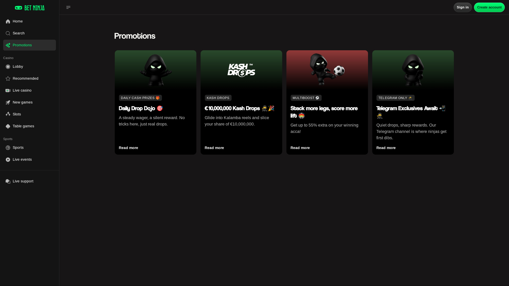The height and width of the screenshot is (286, 509).
Task: Click the Recommended star icon
Action: click(x=8, y=79)
